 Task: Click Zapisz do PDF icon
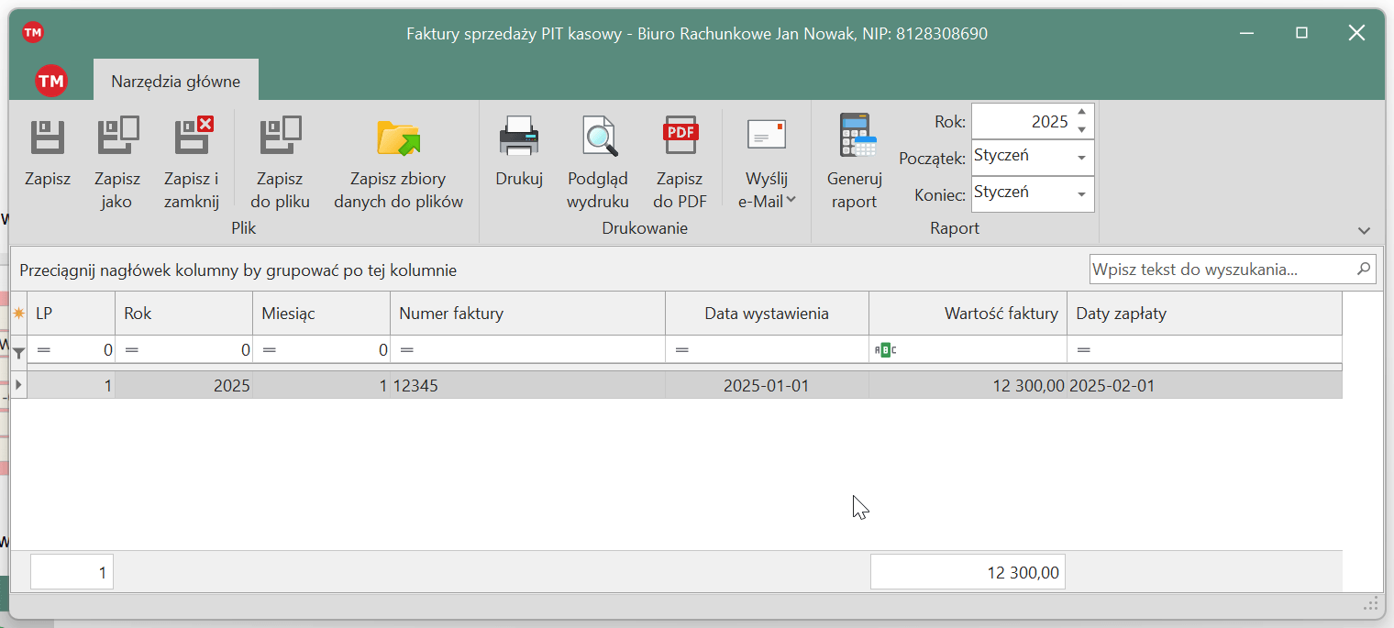click(680, 138)
